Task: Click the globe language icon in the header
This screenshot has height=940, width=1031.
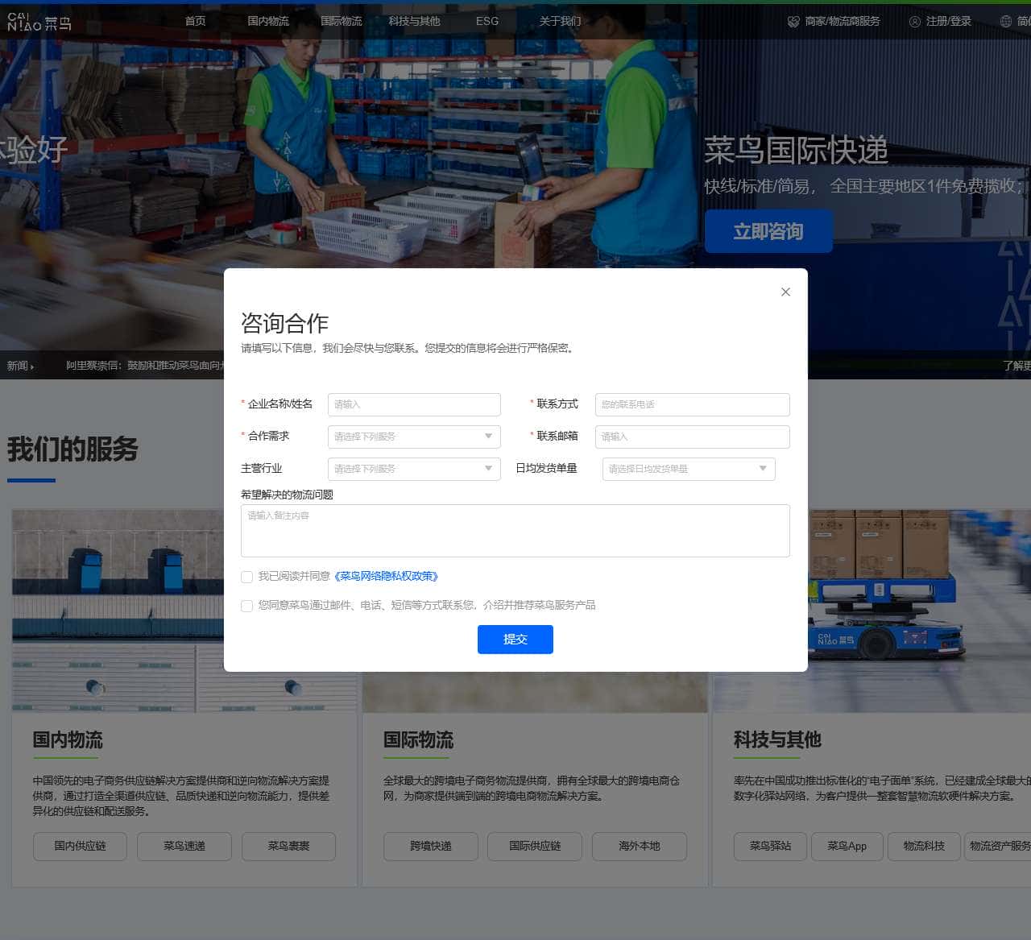Action: (x=1005, y=22)
